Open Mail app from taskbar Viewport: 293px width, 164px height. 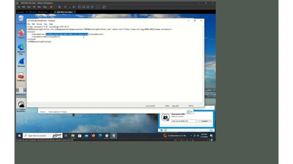coord(87,136)
